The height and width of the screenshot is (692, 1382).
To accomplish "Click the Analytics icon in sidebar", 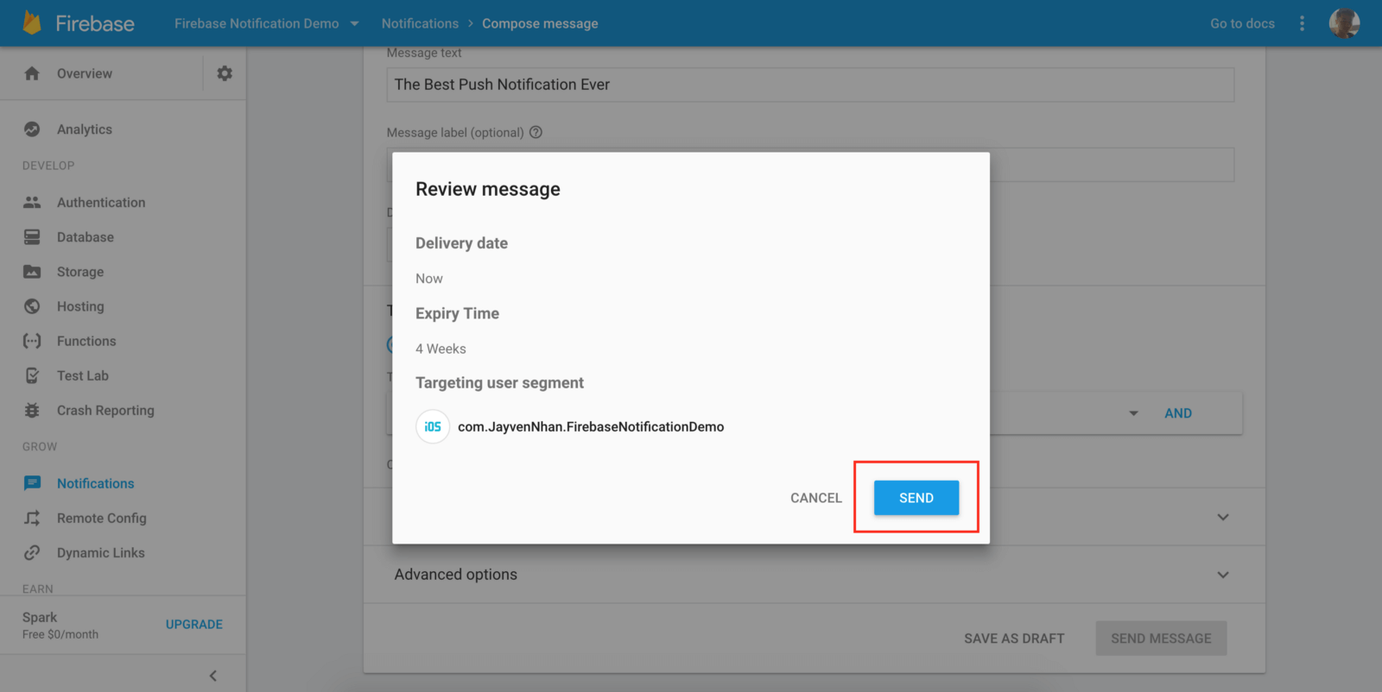I will pyautogui.click(x=32, y=129).
